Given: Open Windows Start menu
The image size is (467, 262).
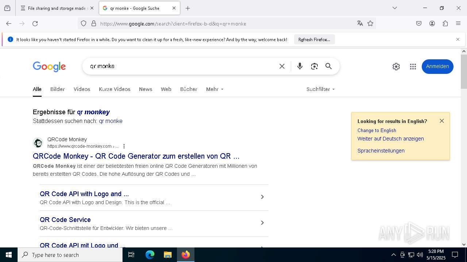Looking at the screenshot, I should click(x=9, y=255).
